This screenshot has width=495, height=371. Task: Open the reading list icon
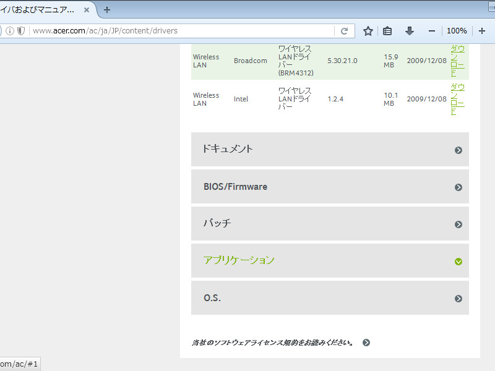[387, 30]
